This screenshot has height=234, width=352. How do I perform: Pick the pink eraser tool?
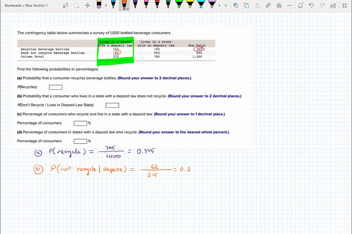tap(99, 5)
